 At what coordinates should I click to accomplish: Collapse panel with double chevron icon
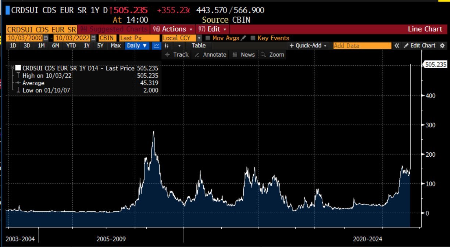(397, 46)
